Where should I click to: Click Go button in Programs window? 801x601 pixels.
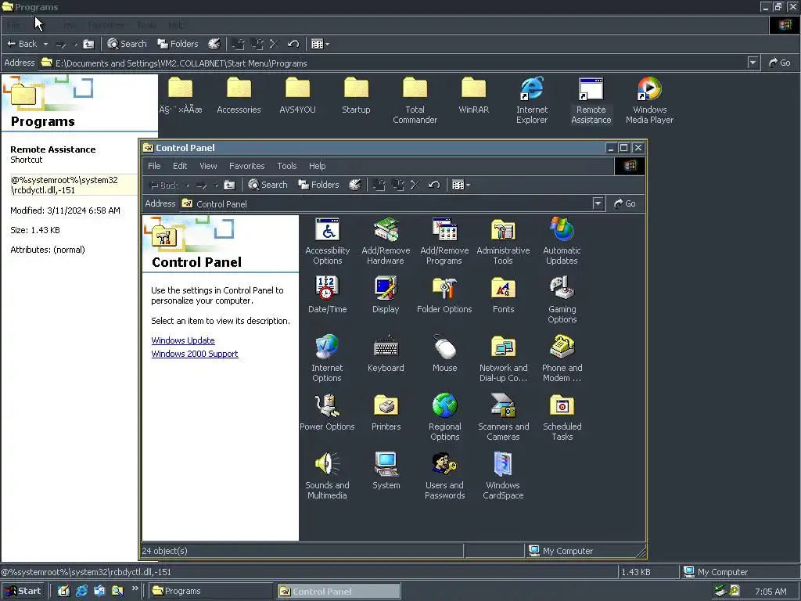click(780, 63)
